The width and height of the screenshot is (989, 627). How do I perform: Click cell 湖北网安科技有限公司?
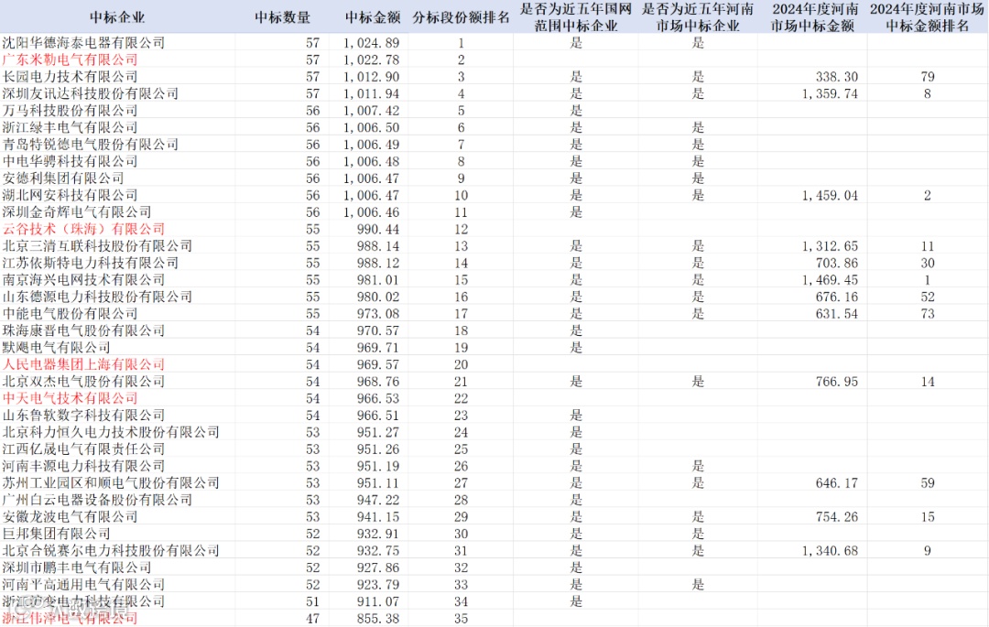pyautogui.click(x=70, y=195)
